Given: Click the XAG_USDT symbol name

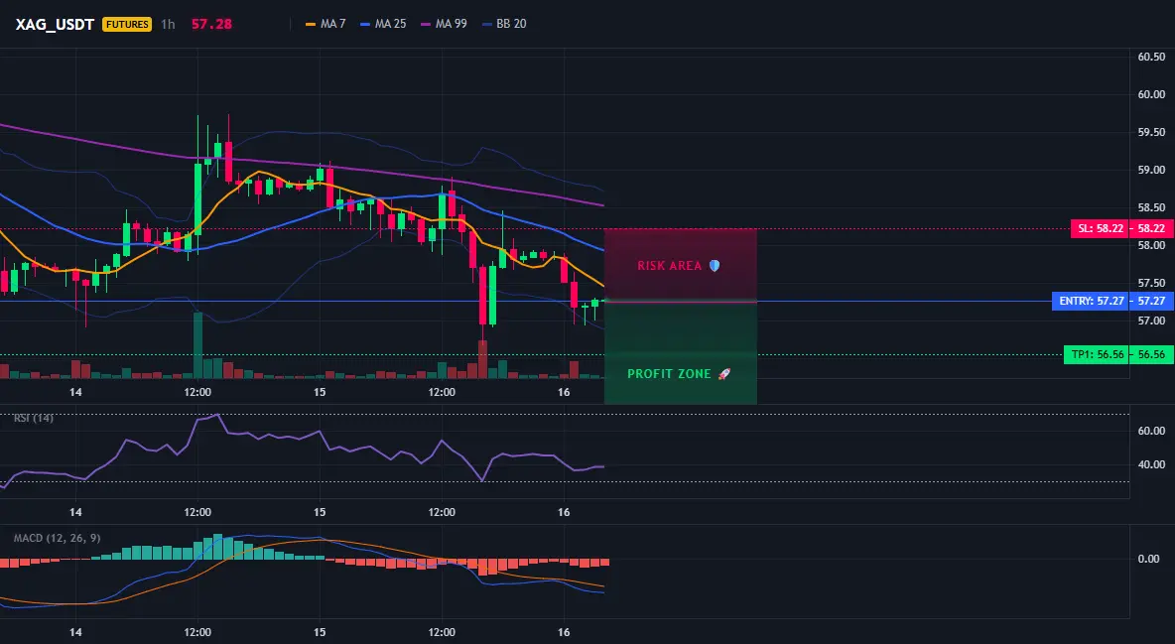Looking at the screenshot, I should coord(55,24).
